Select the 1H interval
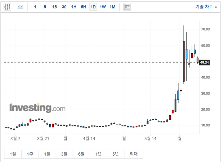Viewport: 221px width, 163px height. coord(74,7)
